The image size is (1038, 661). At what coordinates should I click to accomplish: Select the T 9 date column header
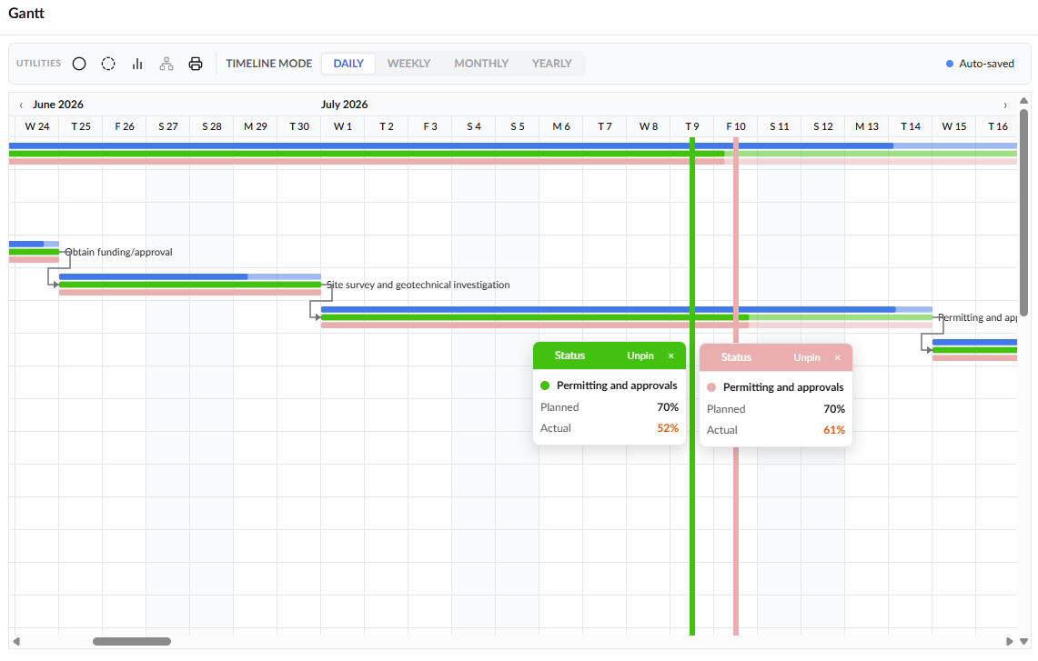click(691, 126)
